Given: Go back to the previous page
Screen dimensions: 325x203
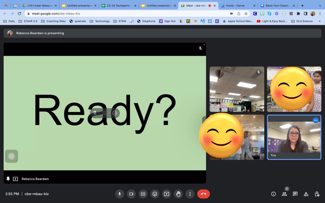Looking at the screenshot, I should pos(5,14).
